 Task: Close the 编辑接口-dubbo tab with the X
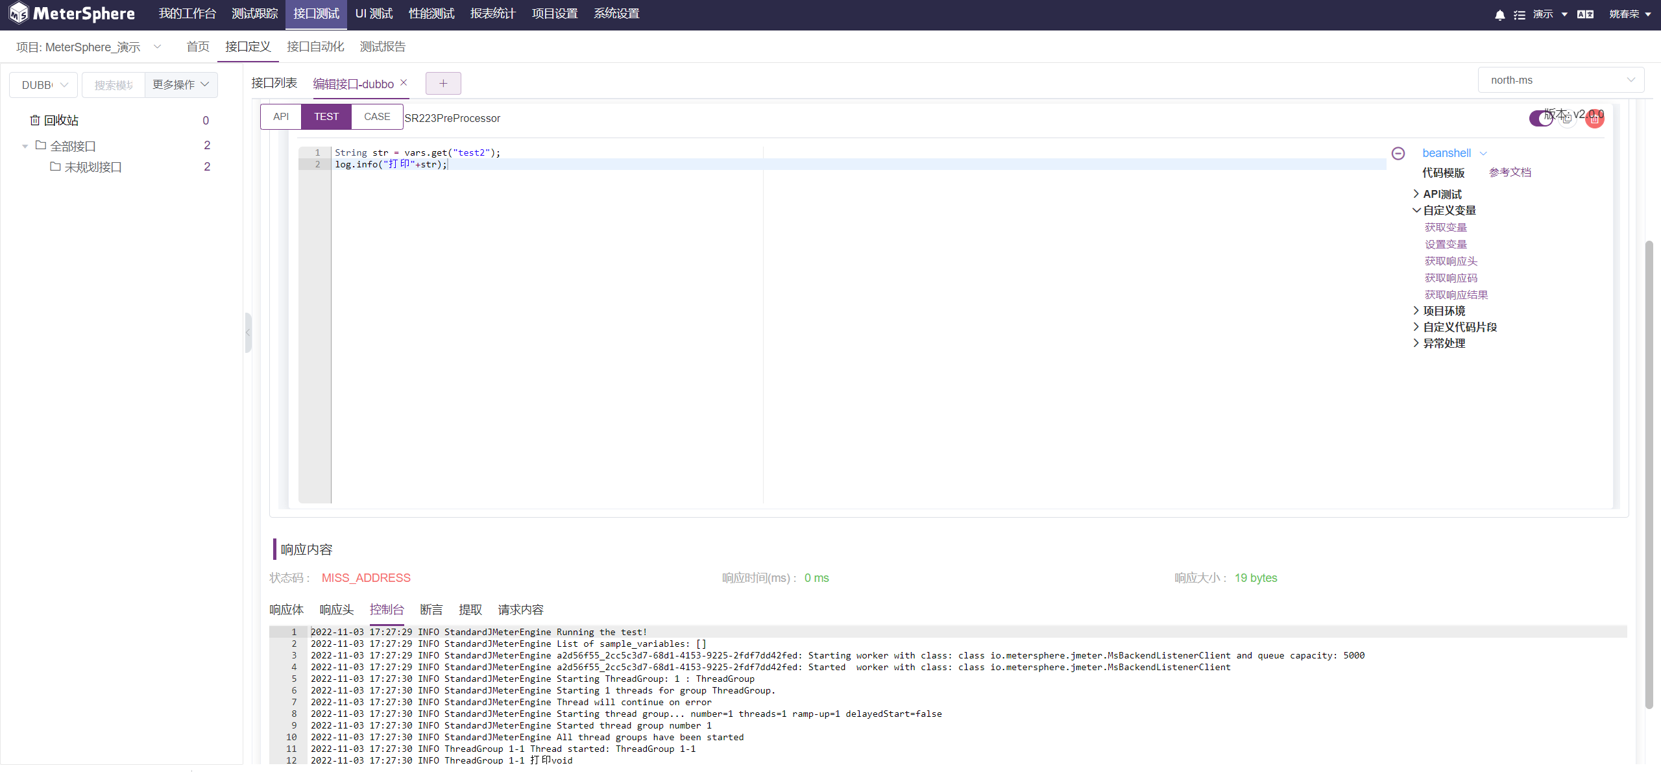click(404, 82)
